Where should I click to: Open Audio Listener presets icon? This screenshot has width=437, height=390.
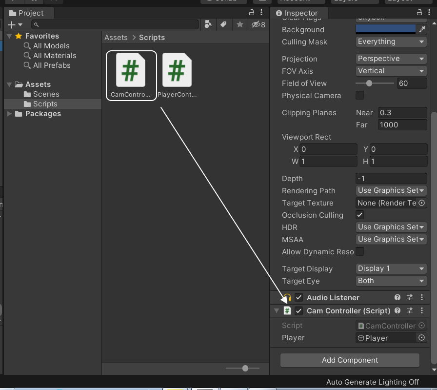tap(409, 297)
